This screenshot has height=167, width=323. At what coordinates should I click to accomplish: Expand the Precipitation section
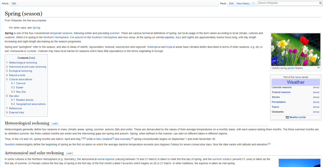click(x=316, y=102)
